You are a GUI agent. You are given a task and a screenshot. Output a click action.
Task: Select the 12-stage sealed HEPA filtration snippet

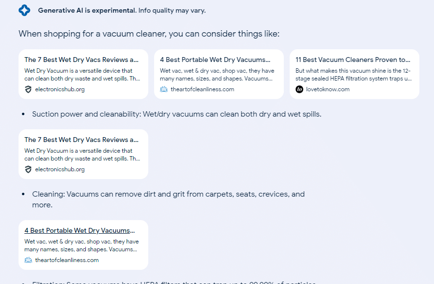[354, 75]
